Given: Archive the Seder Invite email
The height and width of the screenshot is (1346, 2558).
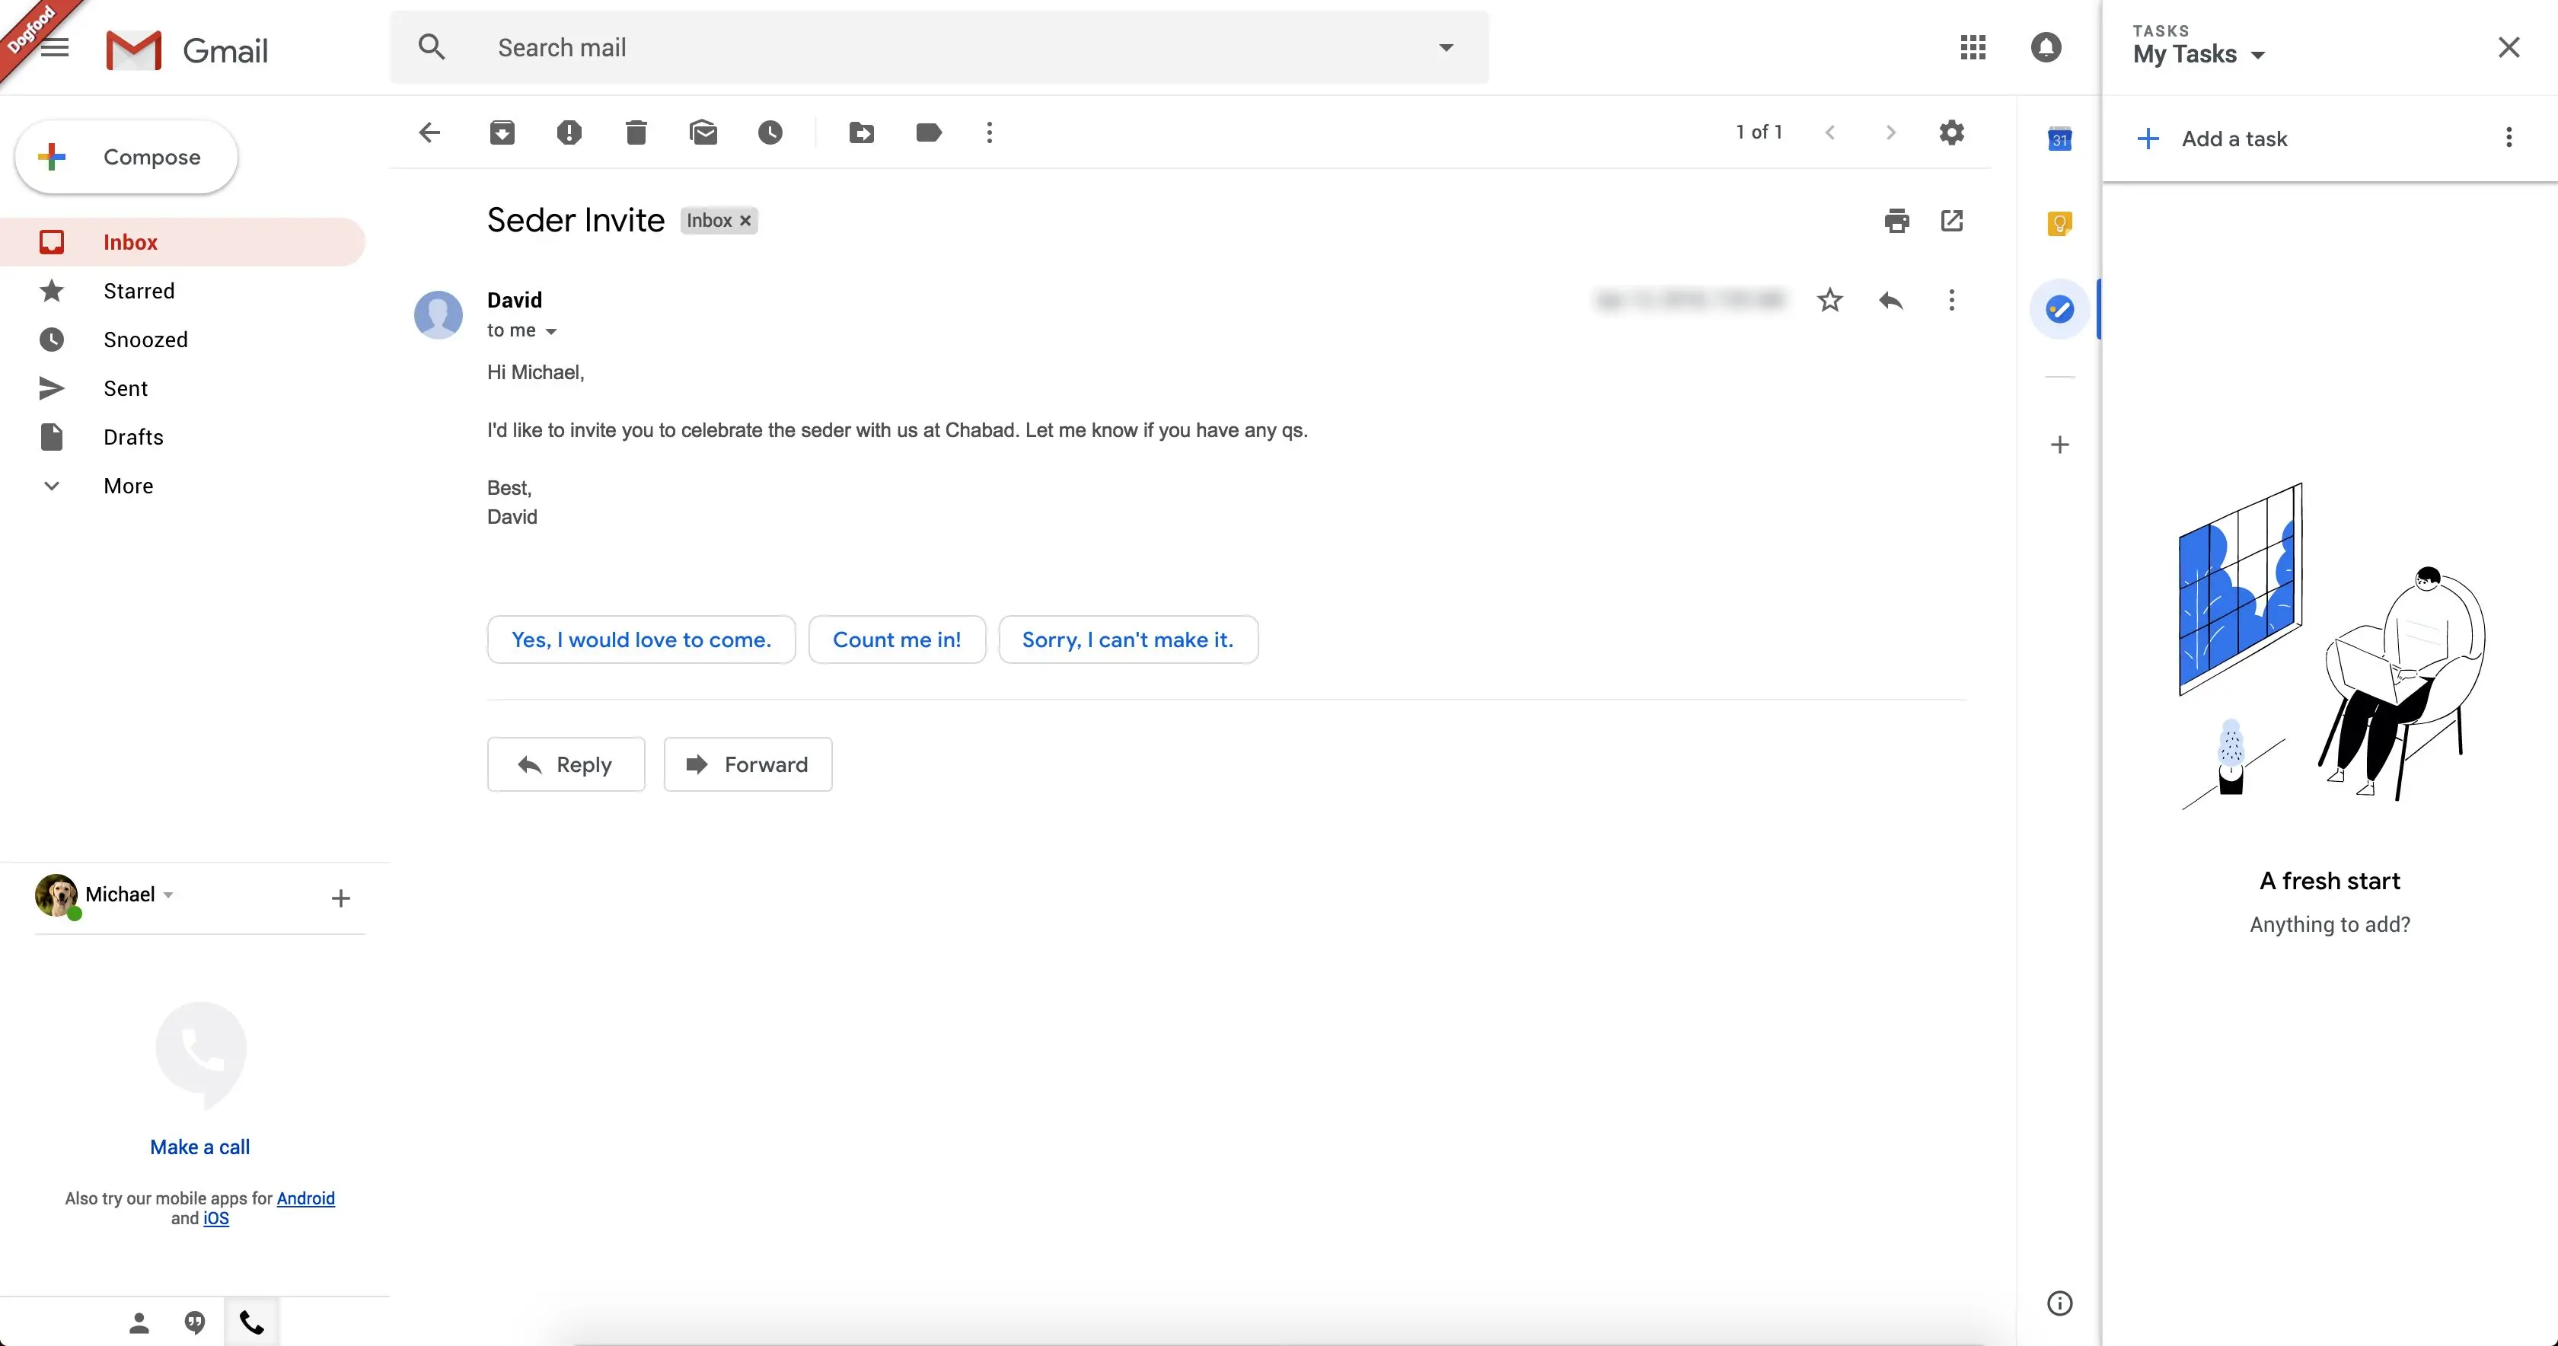Looking at the screenshot, I should (x=502, y=132).
